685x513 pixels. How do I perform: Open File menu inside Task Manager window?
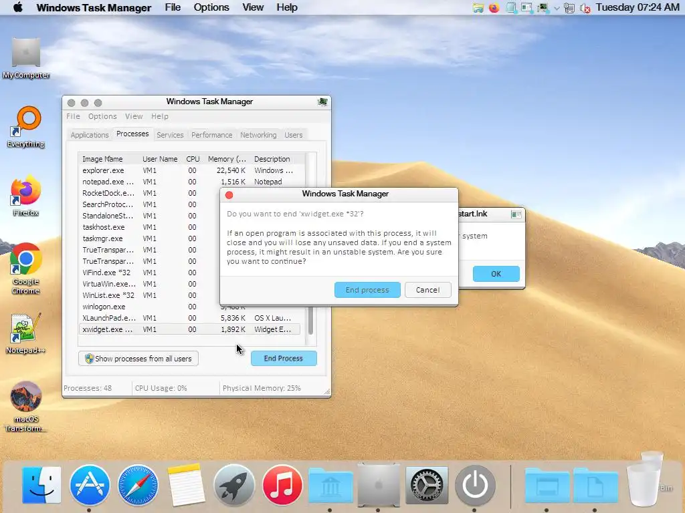click(x=73, y=116)
